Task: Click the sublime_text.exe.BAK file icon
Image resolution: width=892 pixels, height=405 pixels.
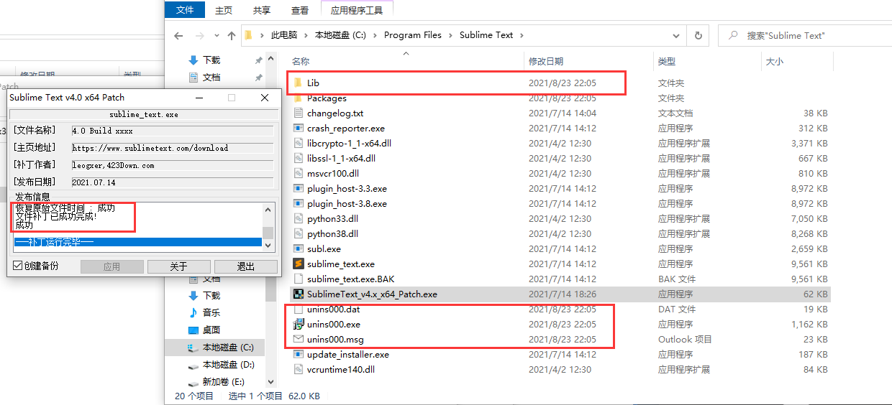Action: pyautogui.click(x=299, y=279)
